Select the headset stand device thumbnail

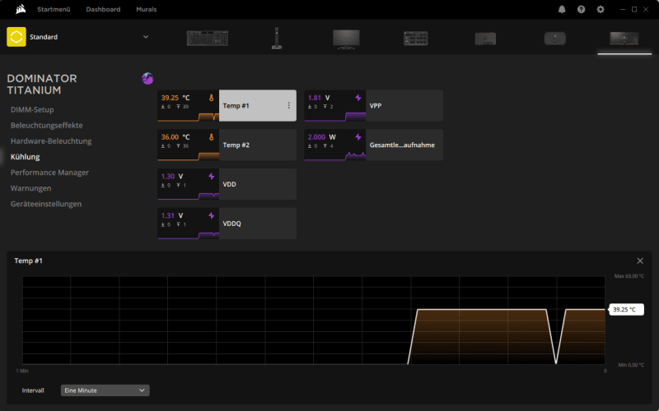pos(276,38)
